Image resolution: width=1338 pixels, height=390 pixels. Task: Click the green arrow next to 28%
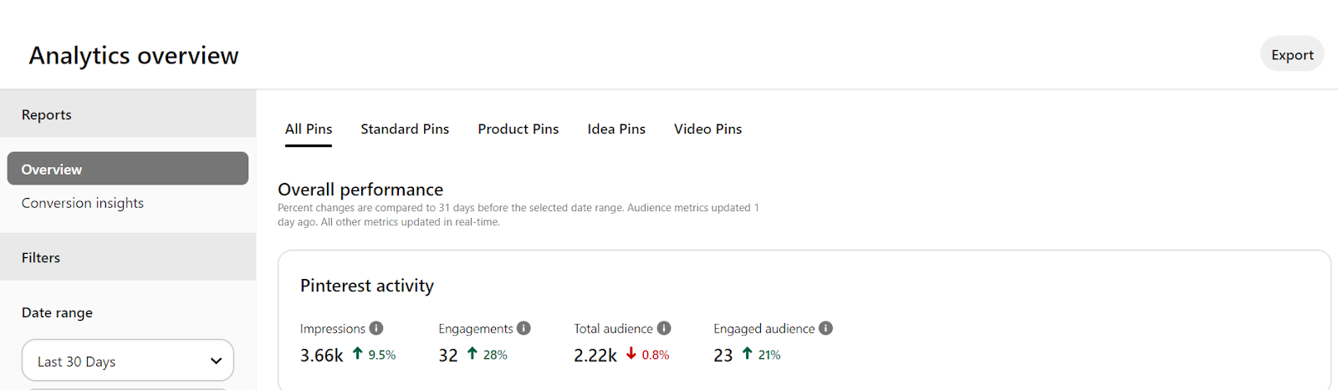[472, 353]
